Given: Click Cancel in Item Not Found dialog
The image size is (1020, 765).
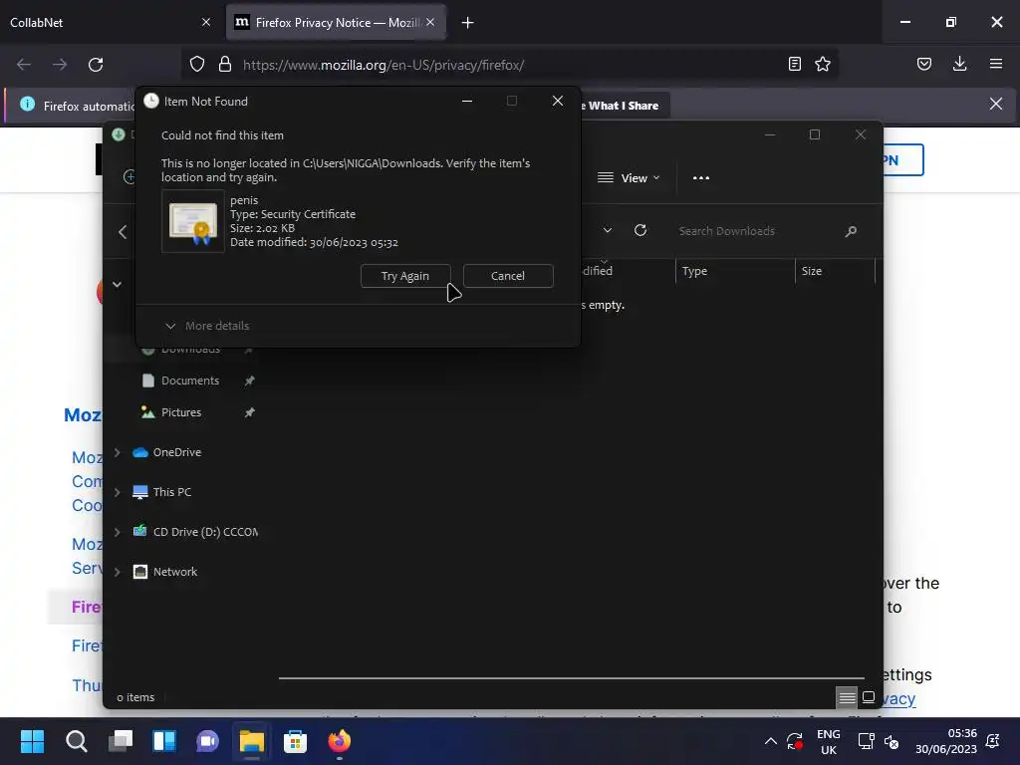Looking at the screenshot, I should click(x=508, y=276).
